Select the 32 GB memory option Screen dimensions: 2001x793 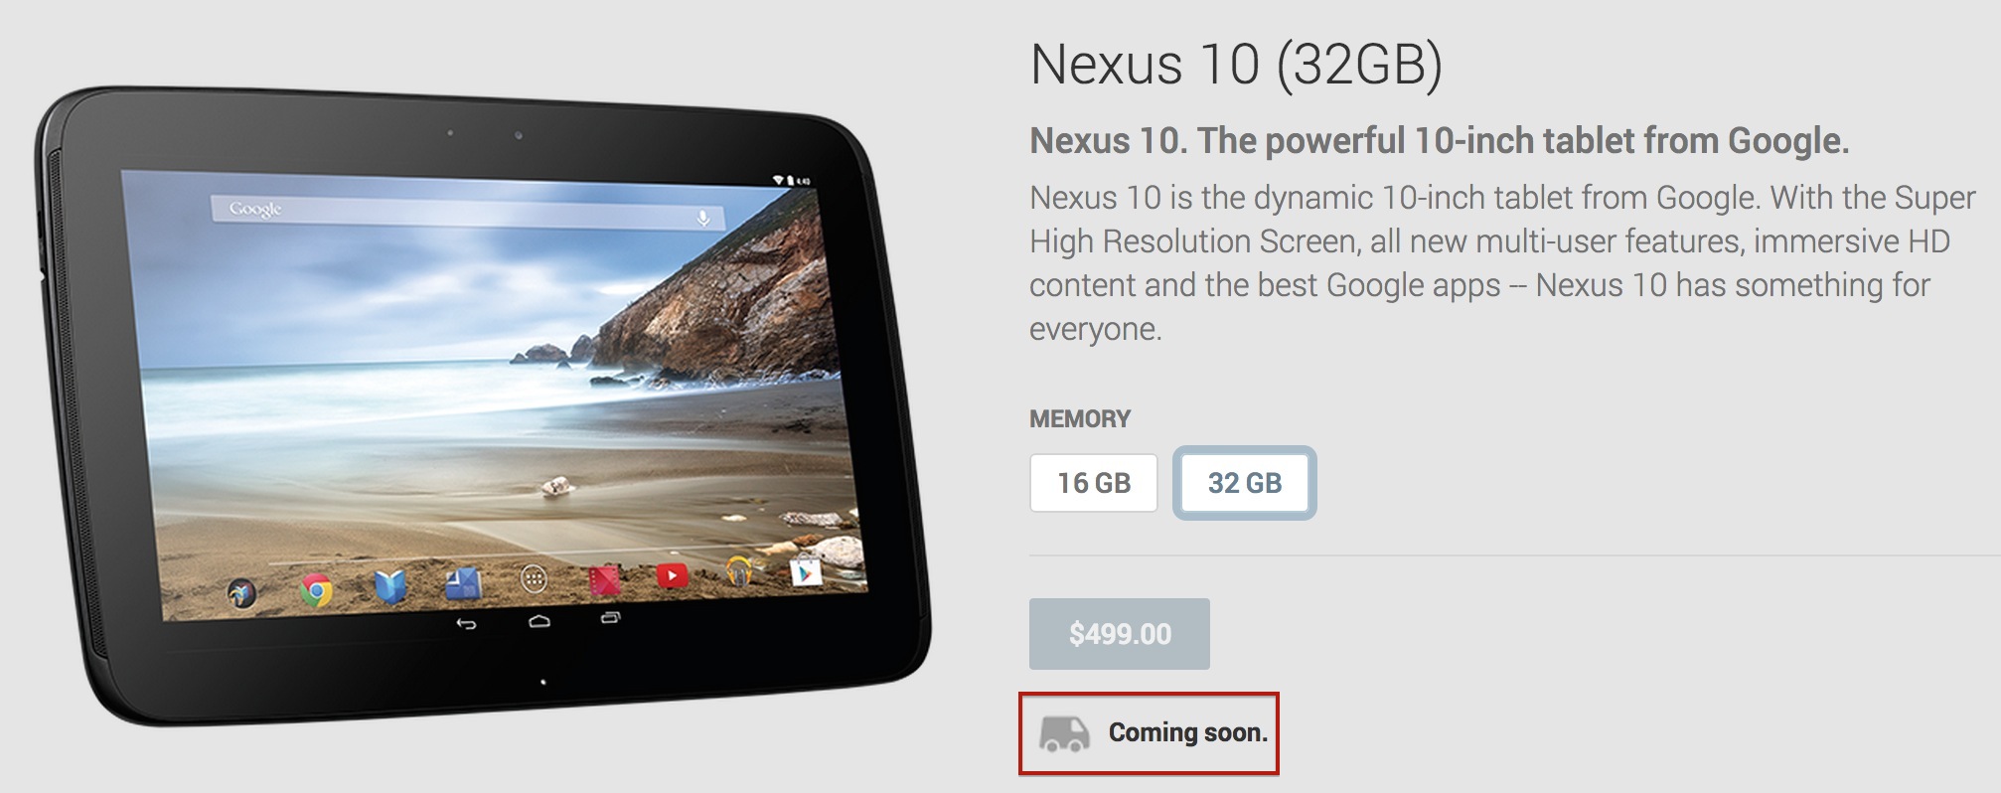pyautogui.click(x=1245, y=483)
